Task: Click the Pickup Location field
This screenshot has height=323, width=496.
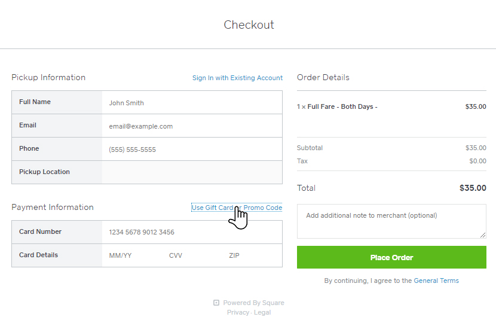Action: click(x=191, y=172)
